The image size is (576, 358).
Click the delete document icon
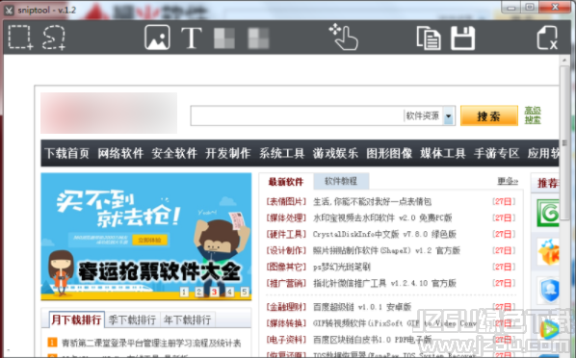click(x=547, y=38)
